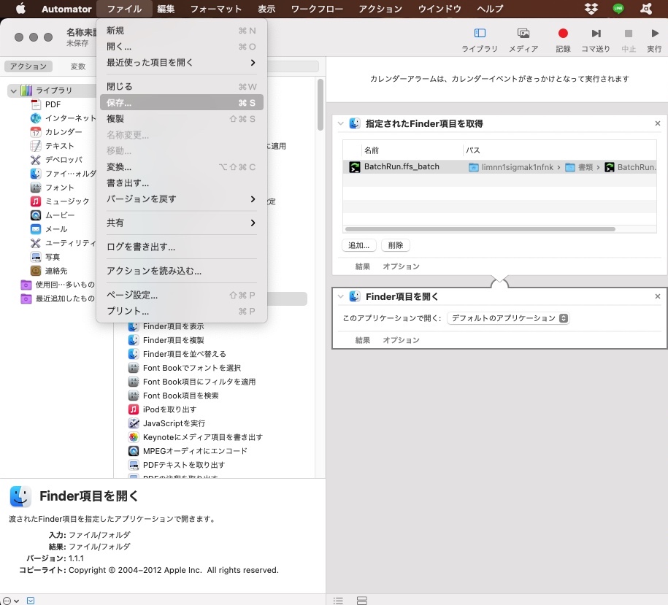
Task: Start recording with the red Record button
Action: (563, 34)
